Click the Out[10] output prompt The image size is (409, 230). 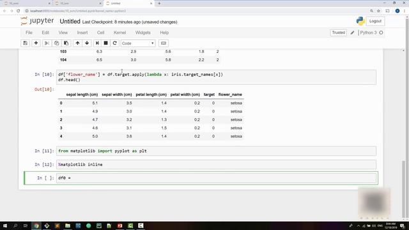point(44,89)
